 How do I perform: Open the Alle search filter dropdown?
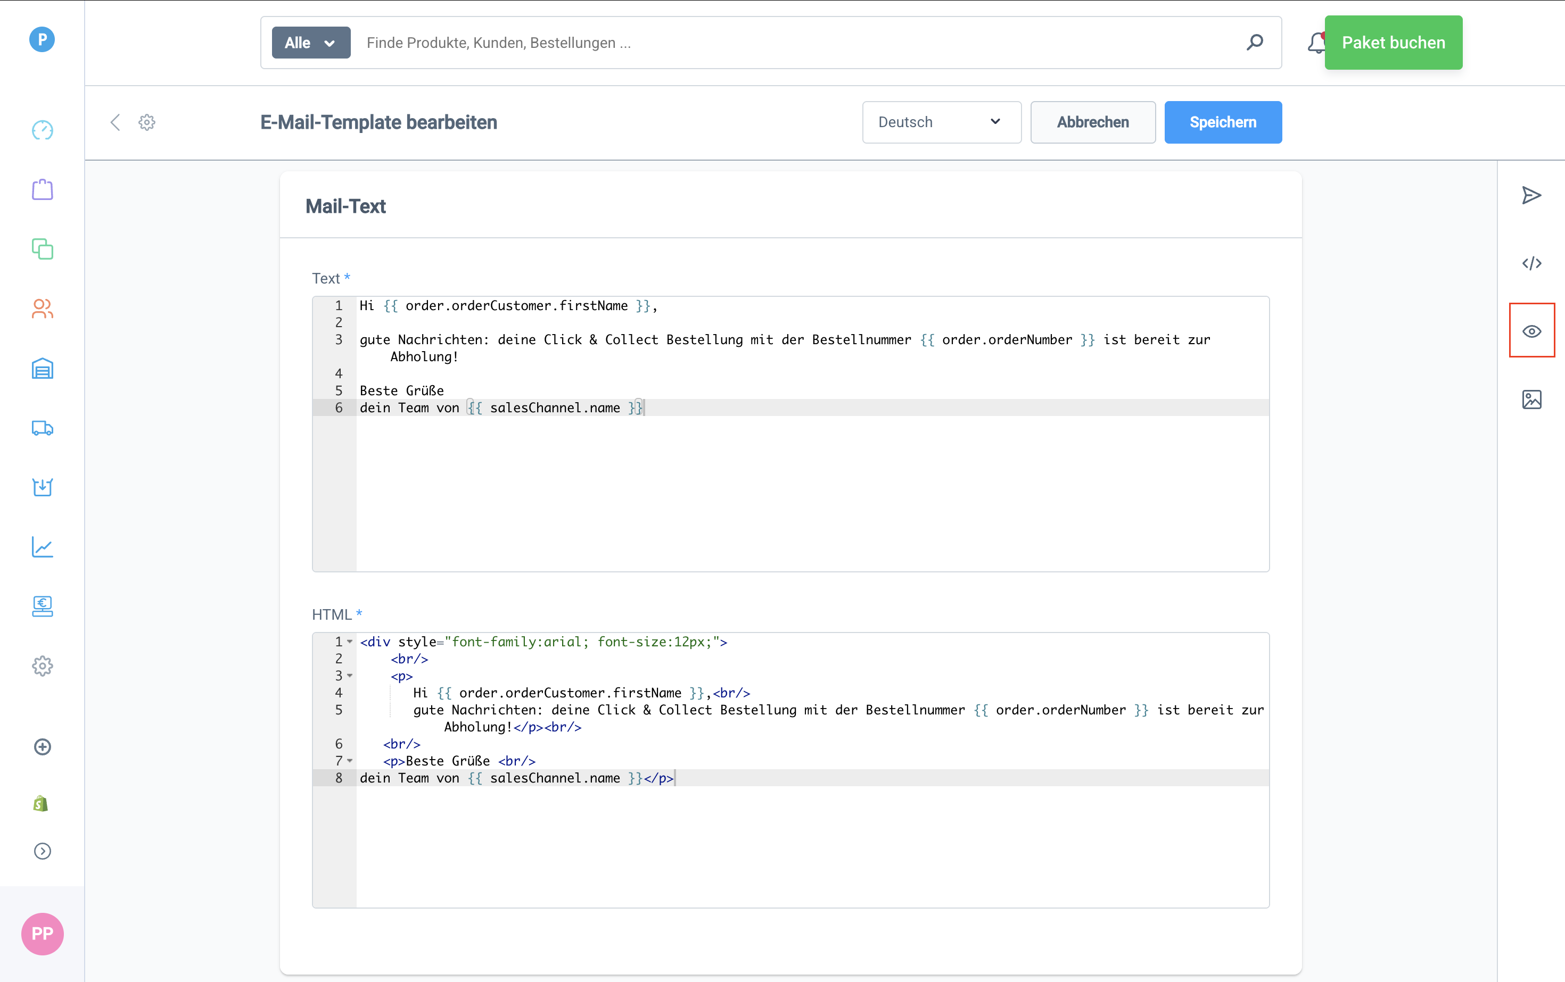click(311, 43)
